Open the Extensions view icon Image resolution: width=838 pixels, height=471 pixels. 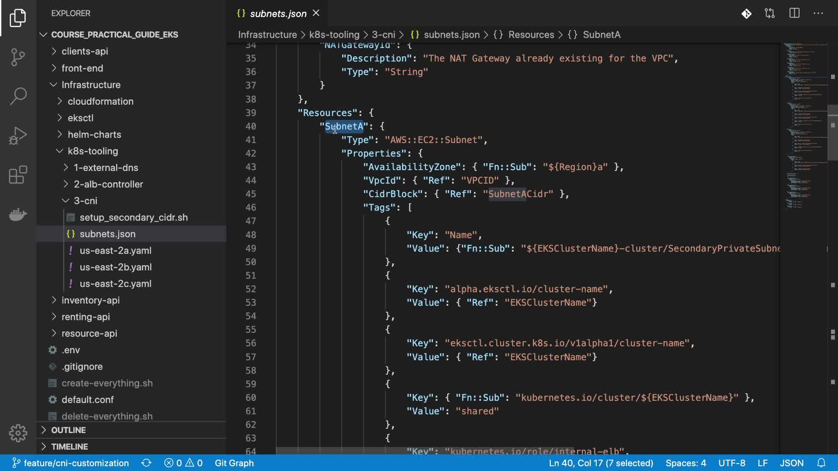pyautogui.click(x=18, y=175)
